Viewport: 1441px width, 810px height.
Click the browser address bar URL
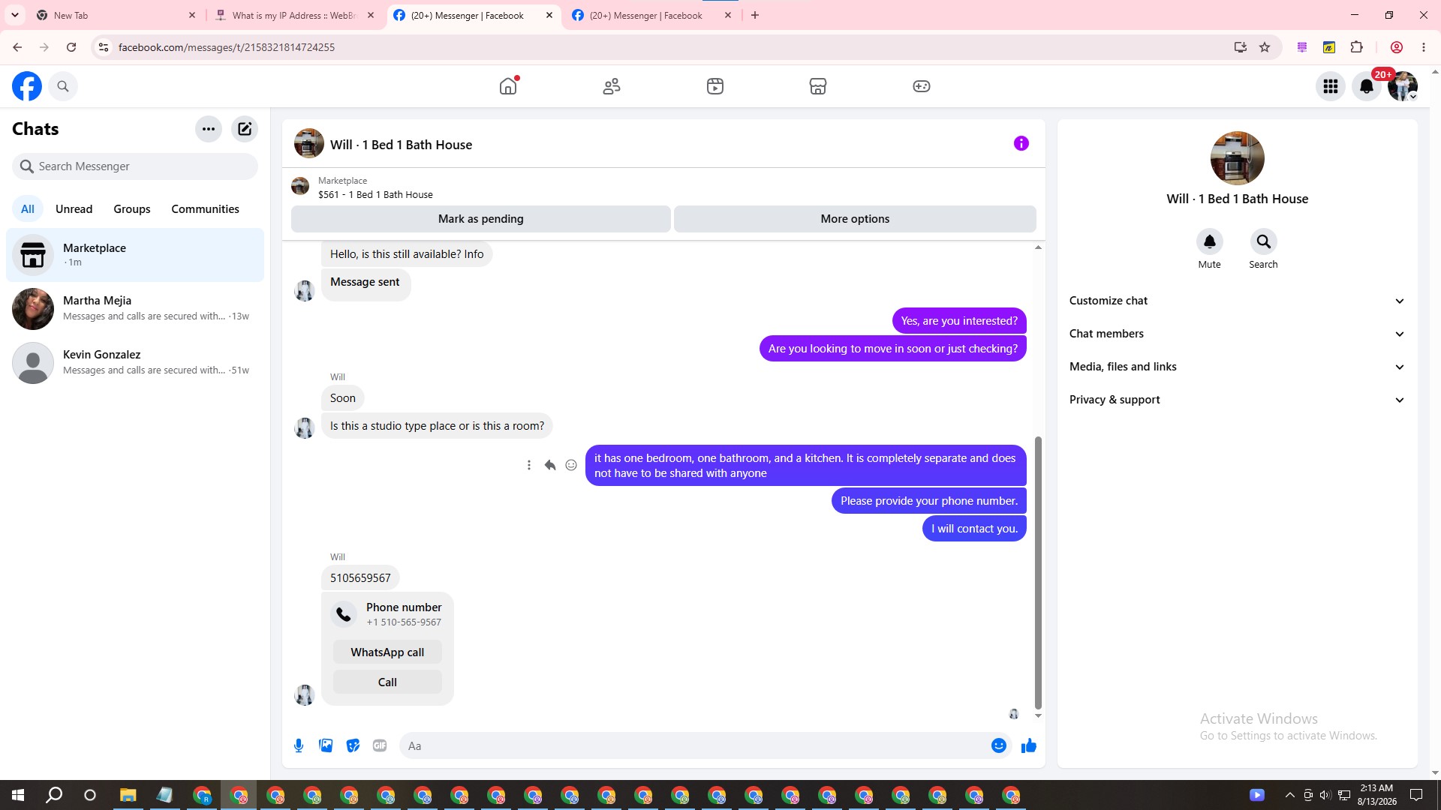click(x=227, y=47)
